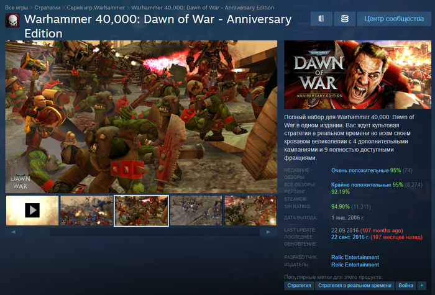The image size is (435, 295).
Task: Select the fifth, partially visible screenshot thumbnail
Action: tap(250, 211)
